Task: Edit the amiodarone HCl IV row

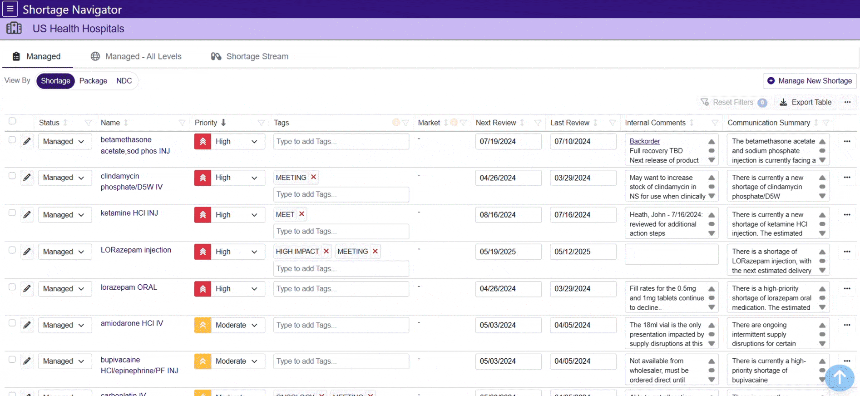Action: click(x=27, y=325)
